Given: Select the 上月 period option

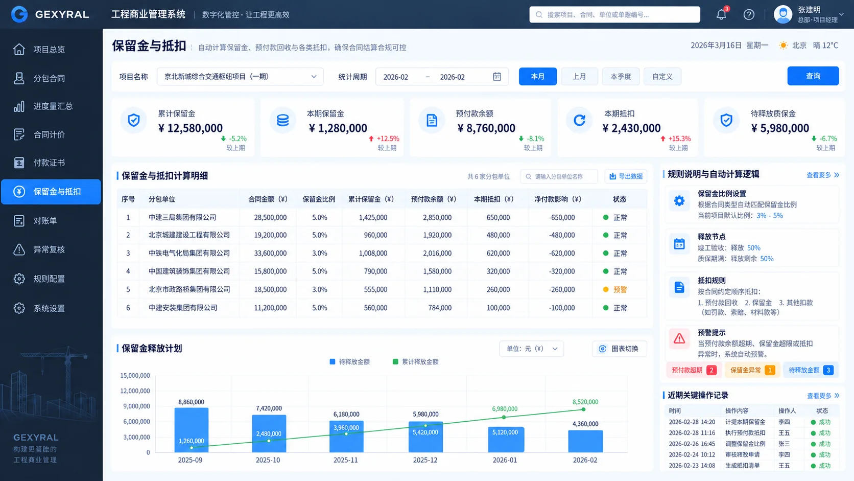Looking at the screenshot, I should [579, 77].
